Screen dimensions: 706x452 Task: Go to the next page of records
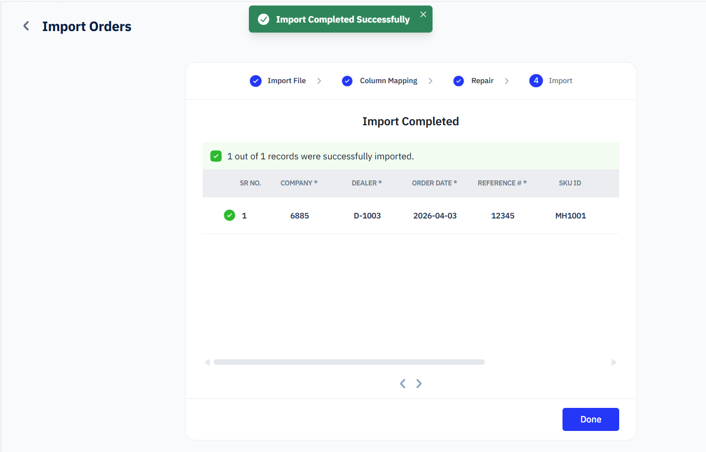point(419,384)
